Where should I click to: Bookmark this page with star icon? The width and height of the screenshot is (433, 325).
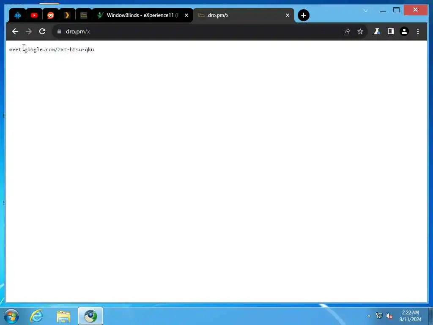(360, 31)
